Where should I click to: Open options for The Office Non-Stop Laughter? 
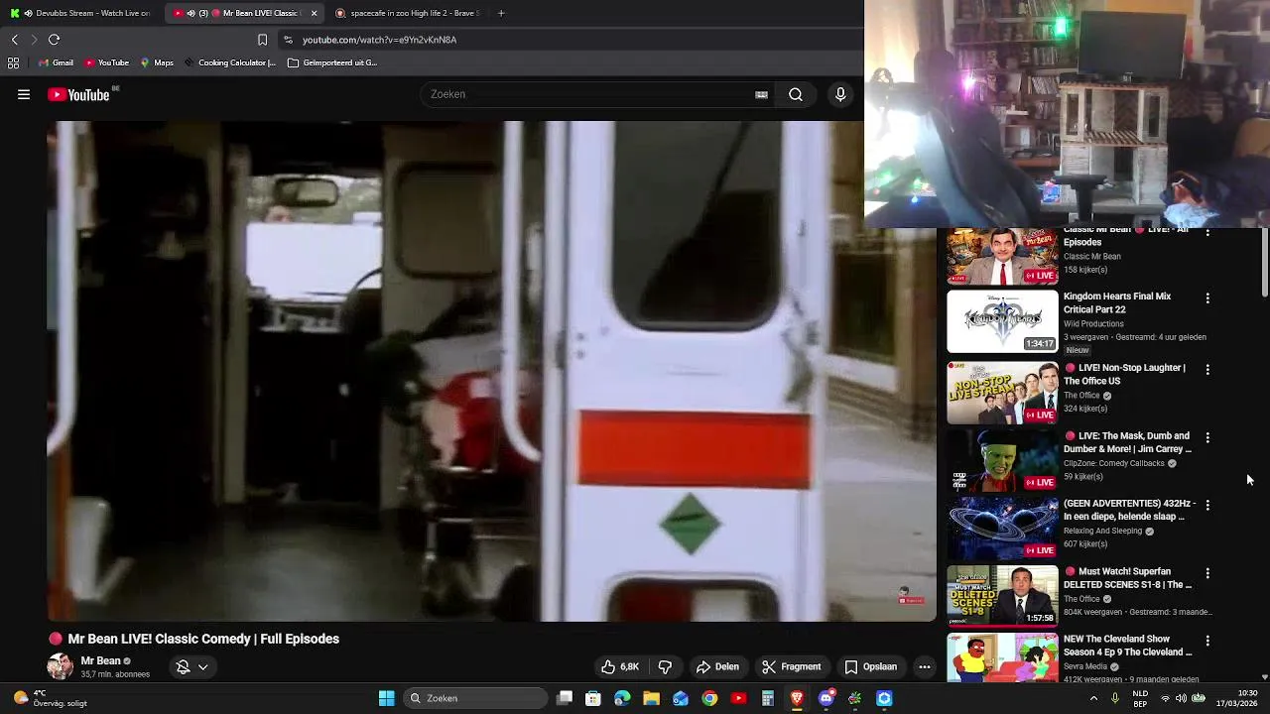click(1207, 369)
